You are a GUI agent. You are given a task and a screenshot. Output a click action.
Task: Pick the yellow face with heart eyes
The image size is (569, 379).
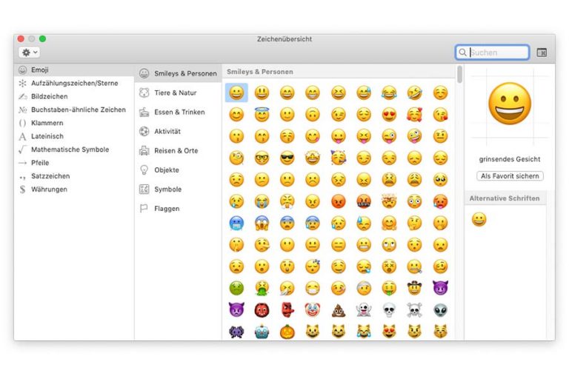tap(389, 115)
